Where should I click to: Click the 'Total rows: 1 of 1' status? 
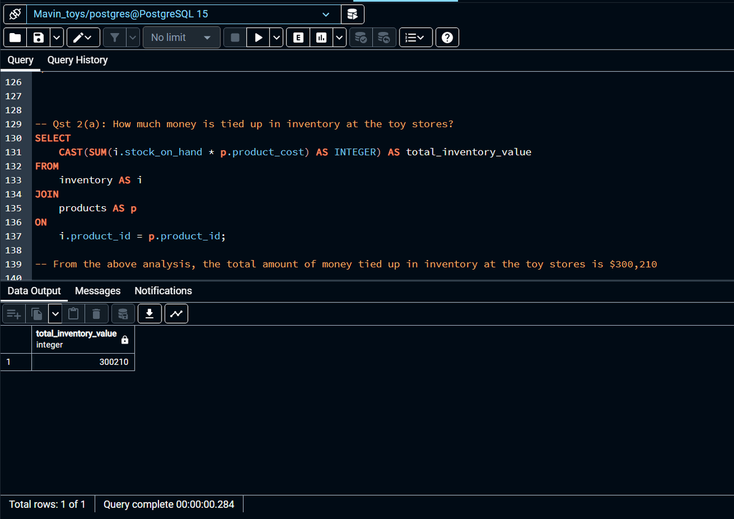(x=47, y=505)
